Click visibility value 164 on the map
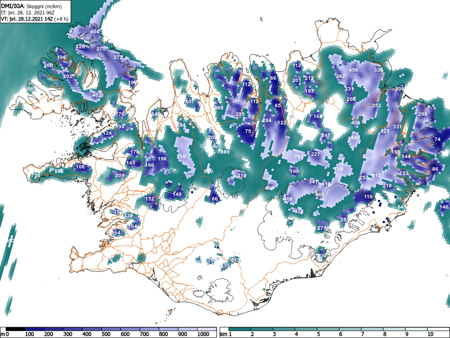 (x=116, y=233)
